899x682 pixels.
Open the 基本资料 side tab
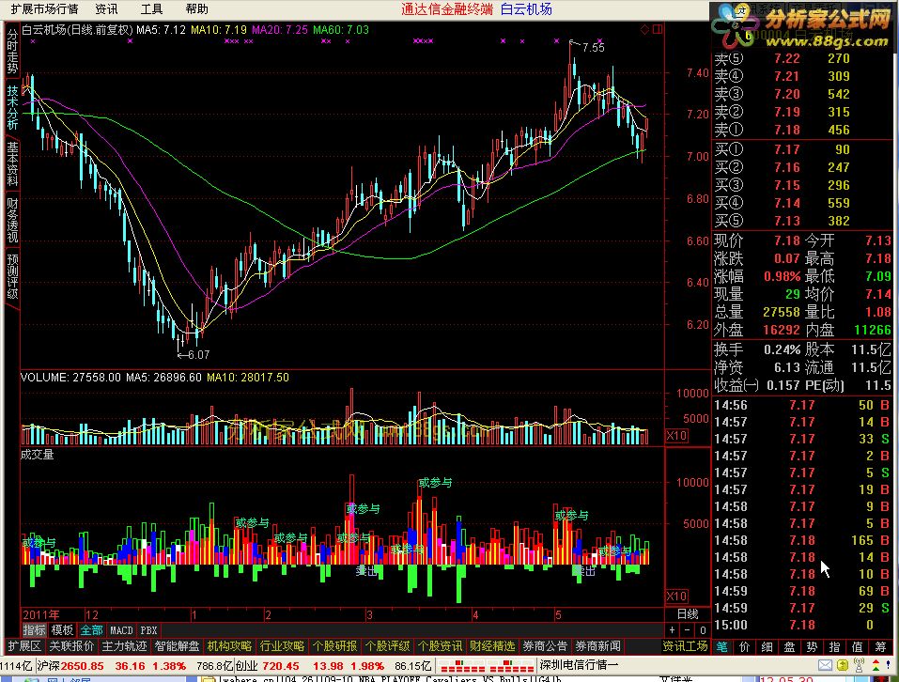tap(12, 163)
